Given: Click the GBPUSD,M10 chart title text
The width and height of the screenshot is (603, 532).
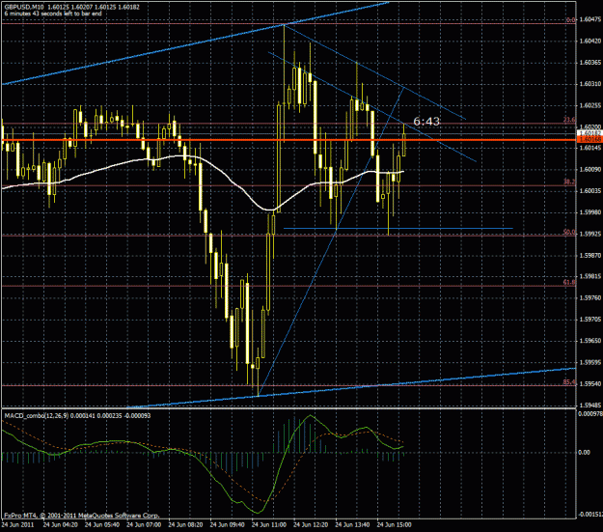Looking at the screenshot, I should click(x=24, y=7).
